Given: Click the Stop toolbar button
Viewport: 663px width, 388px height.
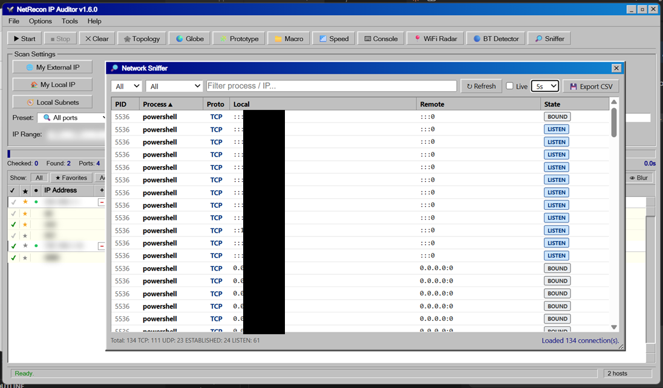Looking at the screenshot, I should 60,39.
